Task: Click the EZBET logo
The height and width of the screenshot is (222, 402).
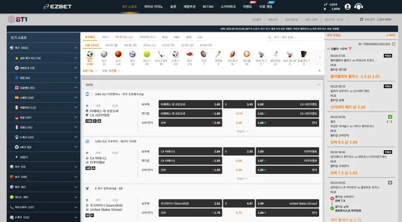Action: 58,7
